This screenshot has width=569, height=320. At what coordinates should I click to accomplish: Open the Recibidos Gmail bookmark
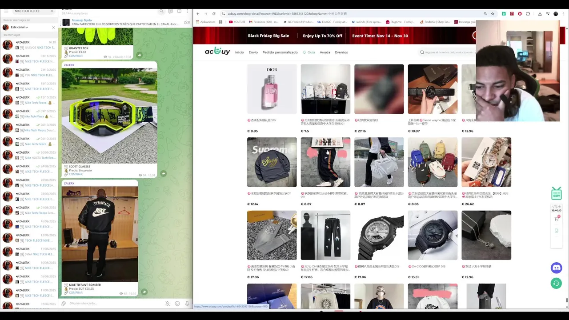pyautogui.click(x=264, y=22)
